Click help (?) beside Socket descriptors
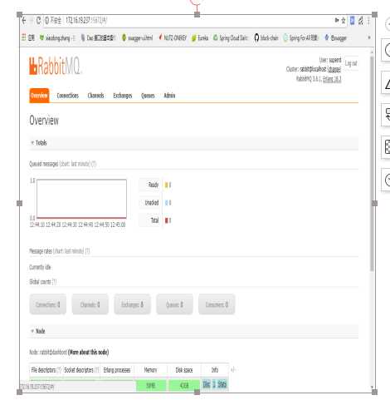 pos(97,370)
